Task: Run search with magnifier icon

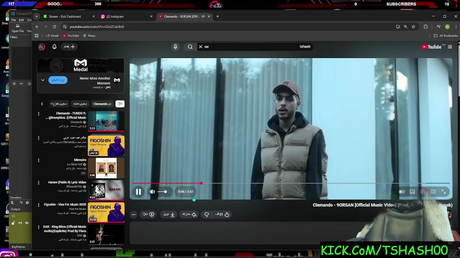Action: pyautogui.click(x=190, y=47)
